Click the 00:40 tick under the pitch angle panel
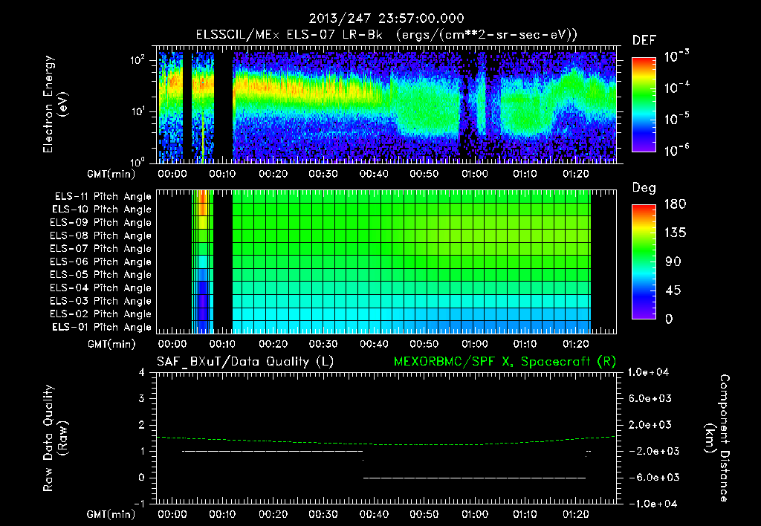 [x=374, y=344]
